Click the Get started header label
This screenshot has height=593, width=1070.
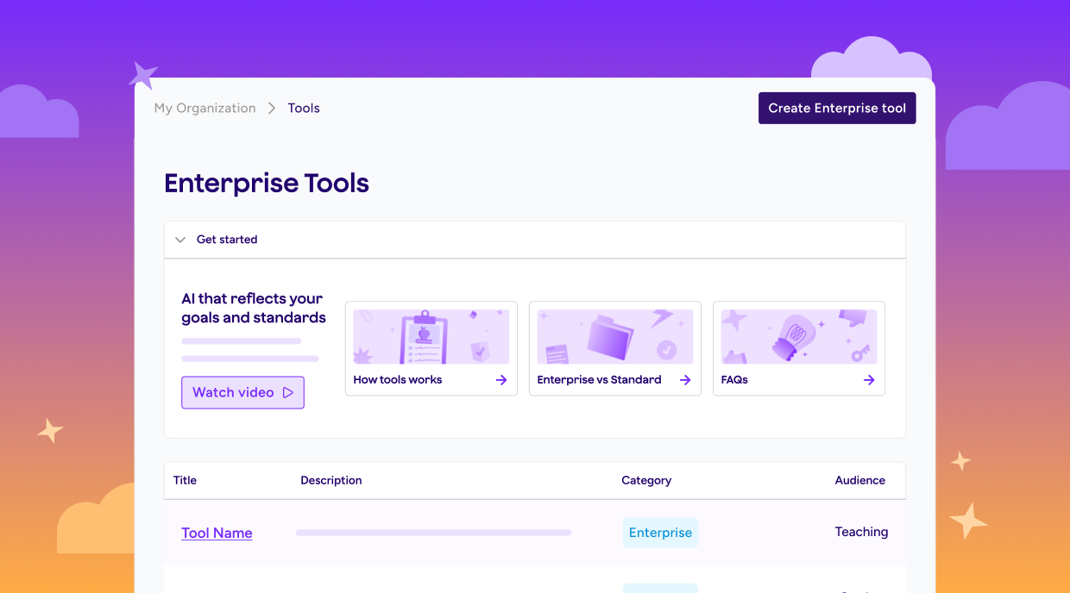tap(227, 240)
